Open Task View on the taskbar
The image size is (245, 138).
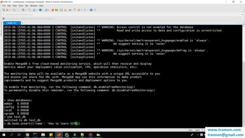coord(19,135)
